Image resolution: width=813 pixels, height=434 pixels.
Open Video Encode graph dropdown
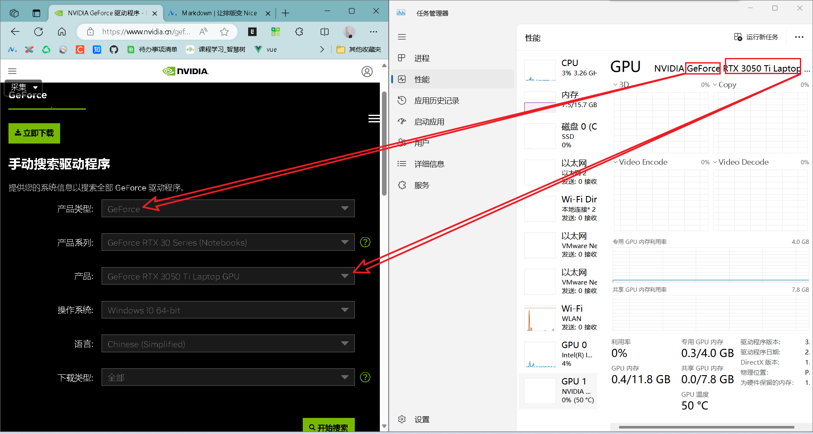pyautogui.click(x=640, y=162)
